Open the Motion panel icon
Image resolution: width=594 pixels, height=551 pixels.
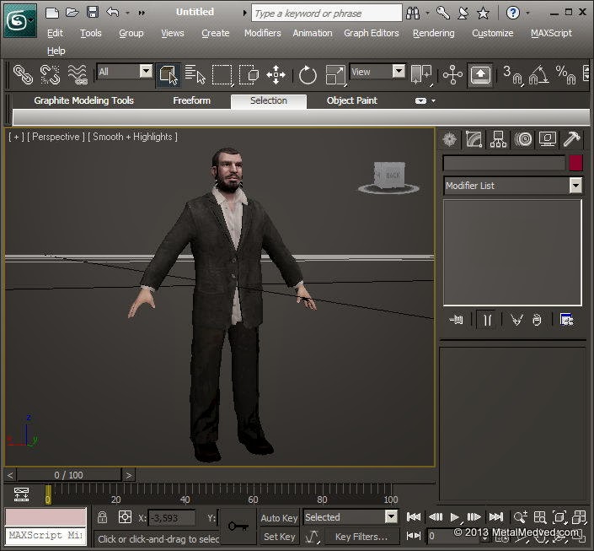click(523, 139)
